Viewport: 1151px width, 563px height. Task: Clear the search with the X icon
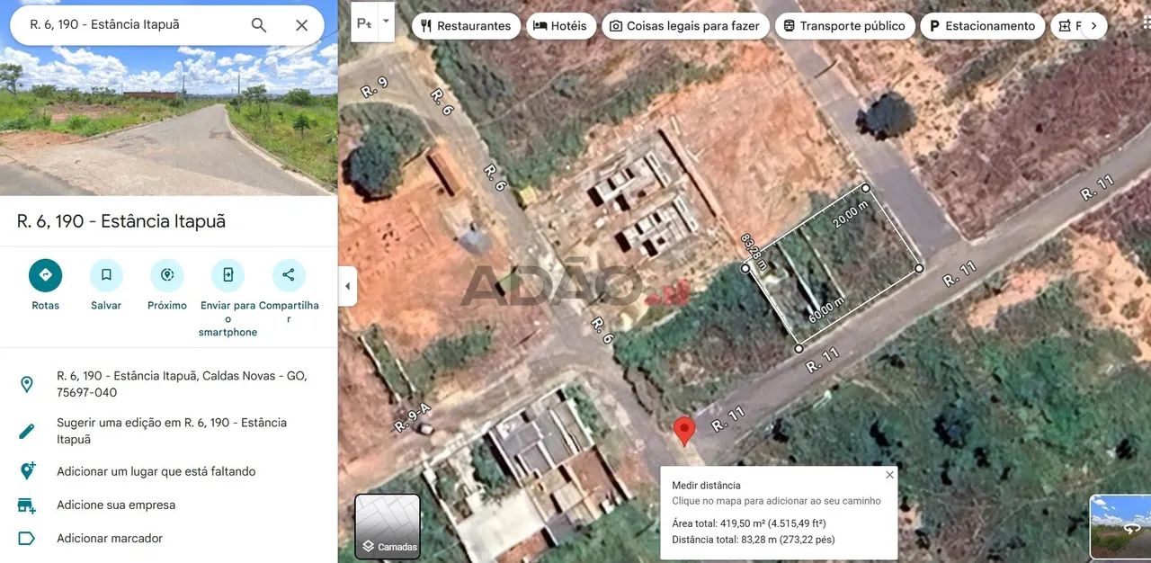[302, 25]
